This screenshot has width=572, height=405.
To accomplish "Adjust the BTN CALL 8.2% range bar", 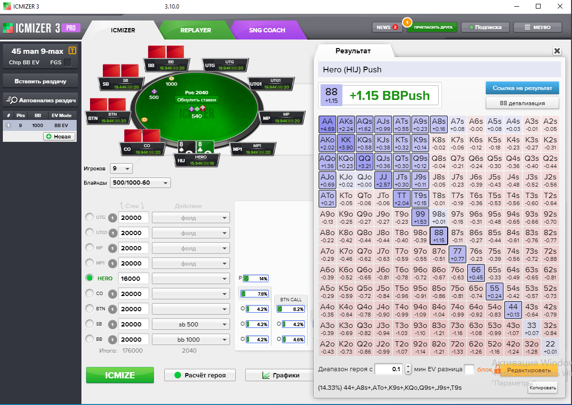I will click(x=291, y=309).
